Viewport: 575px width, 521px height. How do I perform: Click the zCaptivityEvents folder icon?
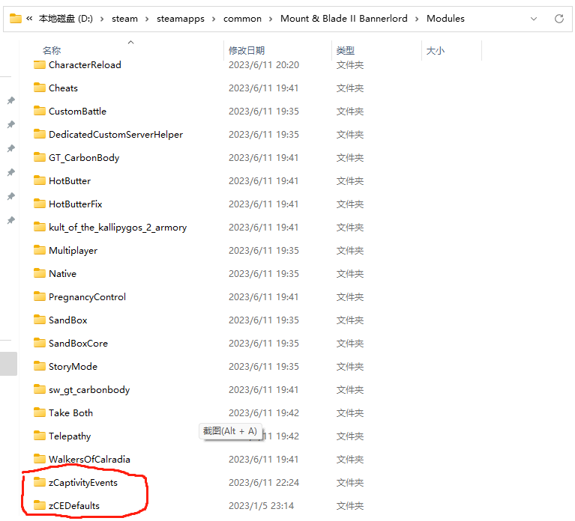(40, 482)
